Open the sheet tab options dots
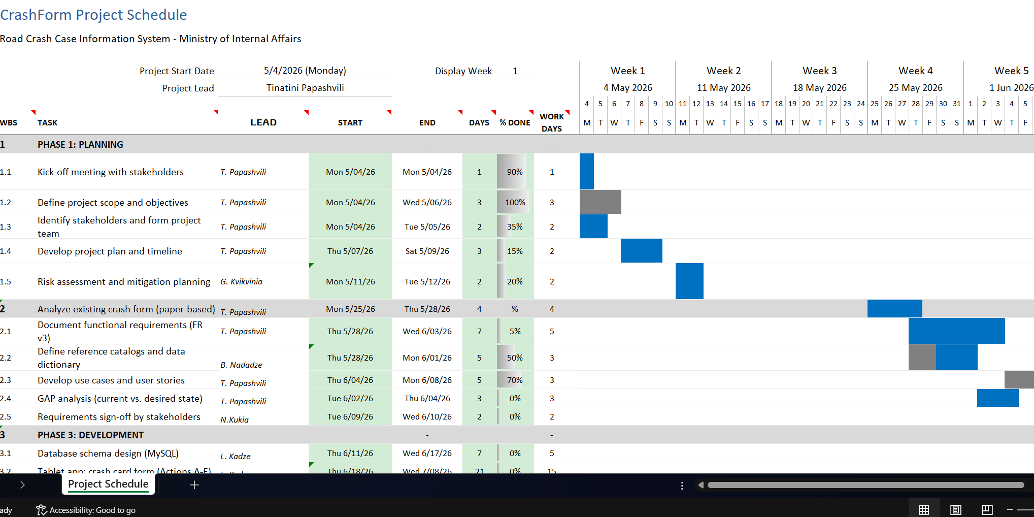This screenshot has width=1034, height=517. coord(682,486)
